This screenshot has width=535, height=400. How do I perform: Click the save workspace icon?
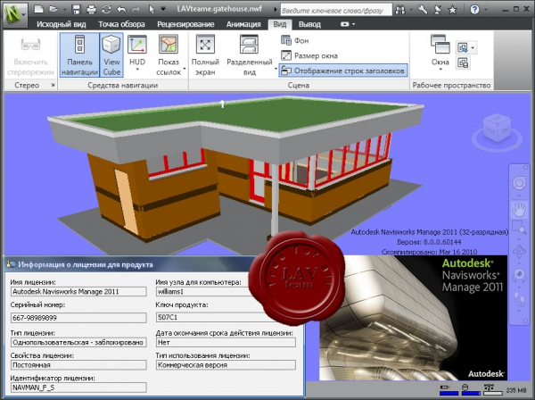tap(463, 62)
